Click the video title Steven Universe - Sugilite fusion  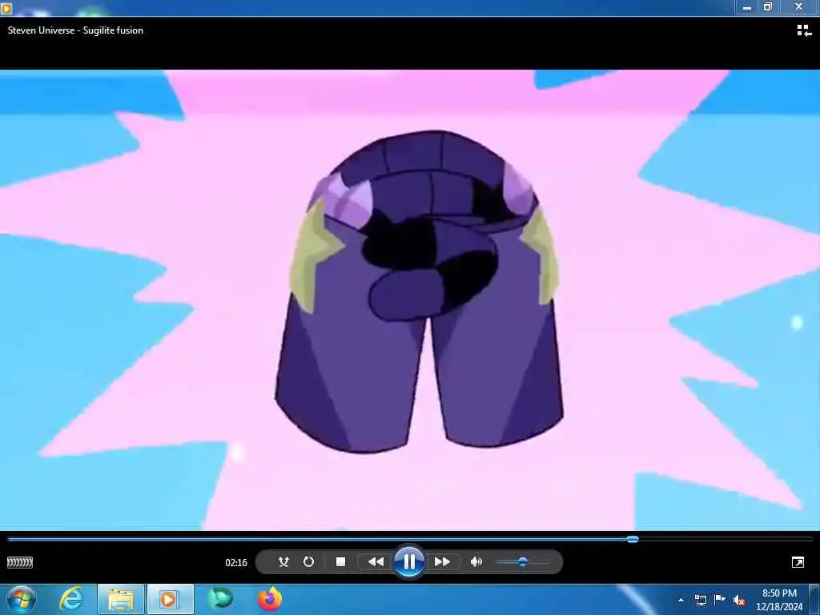click(x=75, y=30)
